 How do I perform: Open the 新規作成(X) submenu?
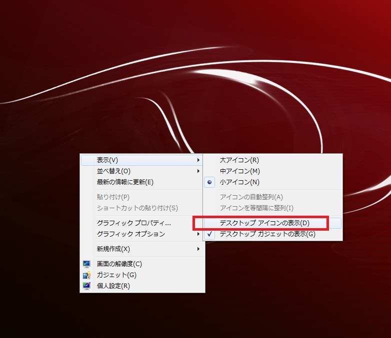141,249
